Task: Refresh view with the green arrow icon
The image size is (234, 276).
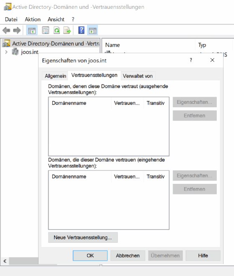Action: point(57,31)
